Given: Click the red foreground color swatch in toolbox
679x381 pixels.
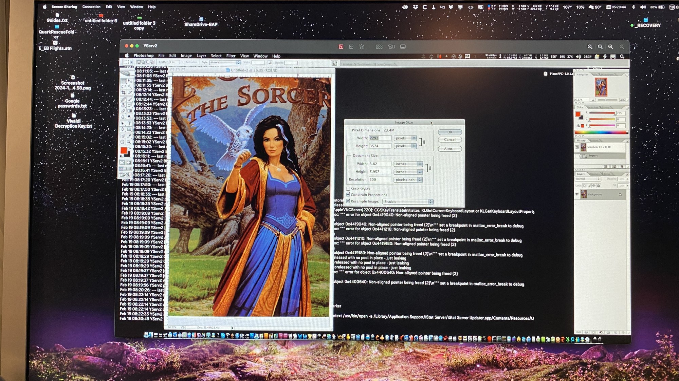Looking at the screenshot, I should tap(124, 150).
